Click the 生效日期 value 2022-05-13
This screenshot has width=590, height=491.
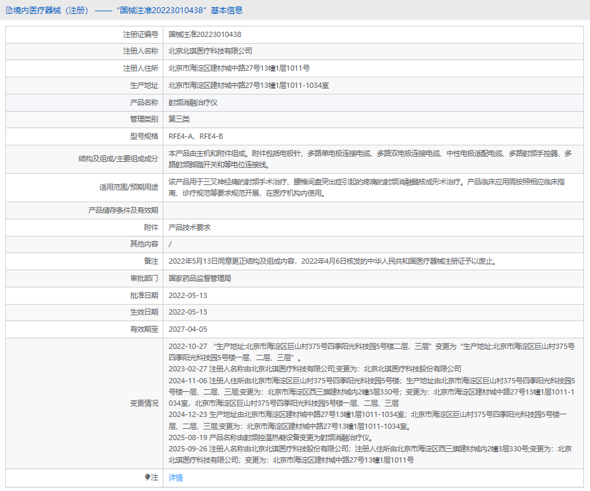coord(188,312)
